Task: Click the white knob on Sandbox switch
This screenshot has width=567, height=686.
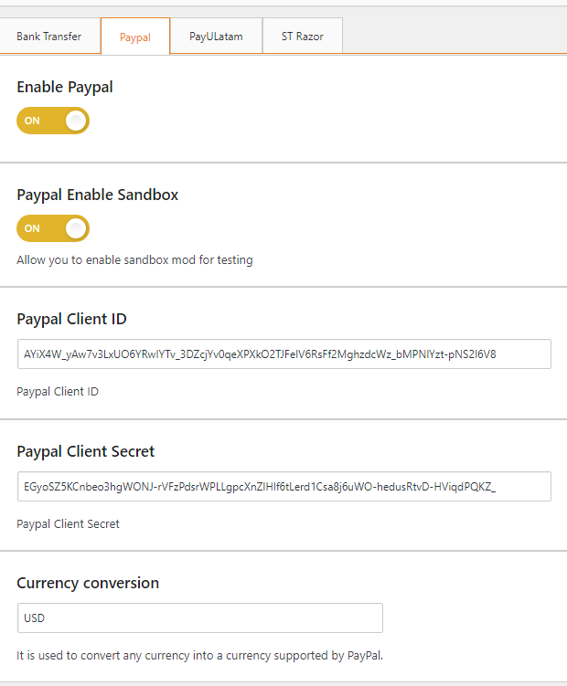Action: click(x=76, y=228)
